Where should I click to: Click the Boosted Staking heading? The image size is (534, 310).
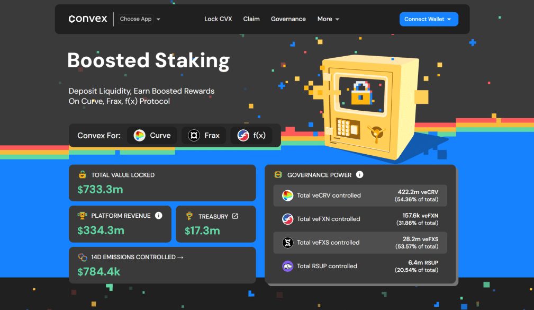click(149, 61)
